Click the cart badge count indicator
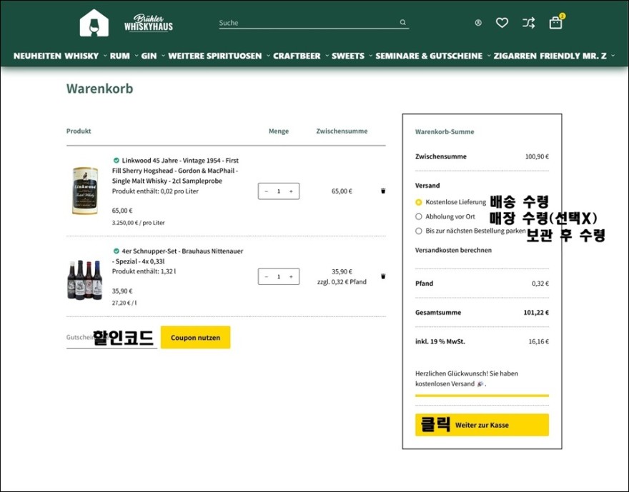Image resolution: width=629 pixels, height=492 pixels. pos(562,16)
